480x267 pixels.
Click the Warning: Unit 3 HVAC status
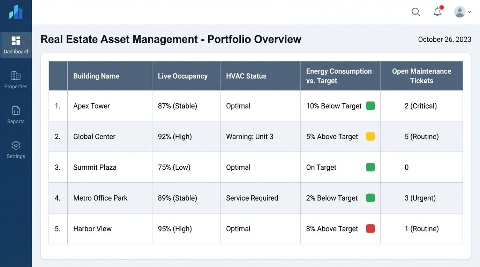[x=249, y=137]
